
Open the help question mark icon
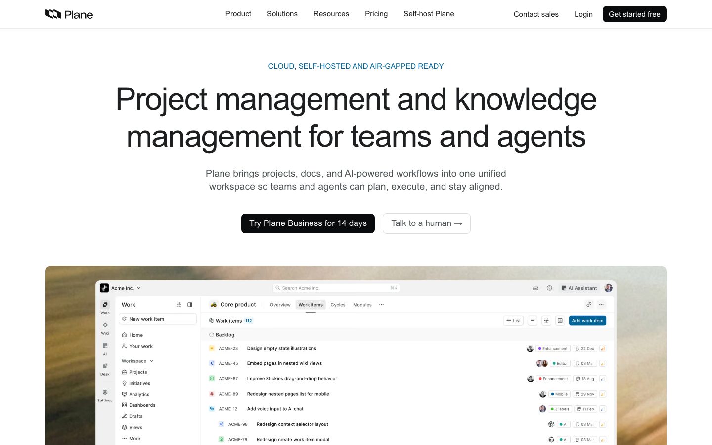[549, 288]
